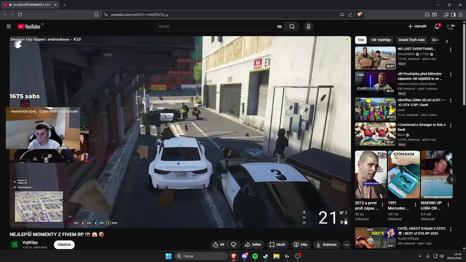Open the GTOMAXIM 1991 Mercedes Short thumbnail
The height and width of the screenshot is (262, 466).
[x=404, y=175]
